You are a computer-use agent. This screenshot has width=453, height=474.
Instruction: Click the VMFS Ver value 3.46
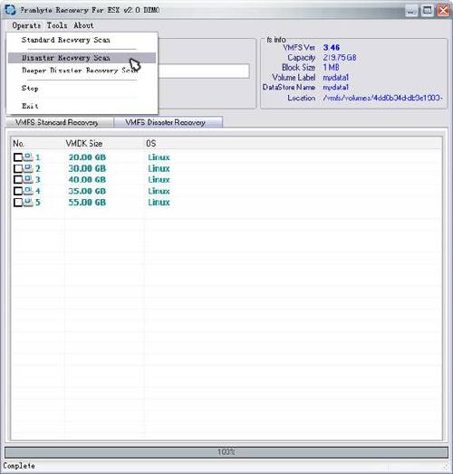(332, 47)
